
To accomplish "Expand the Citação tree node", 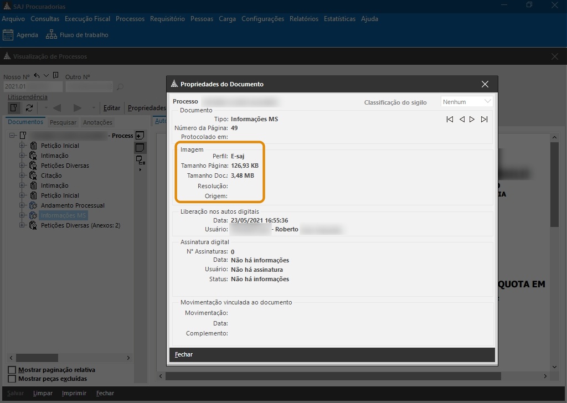I will click(x=23, y=175).
